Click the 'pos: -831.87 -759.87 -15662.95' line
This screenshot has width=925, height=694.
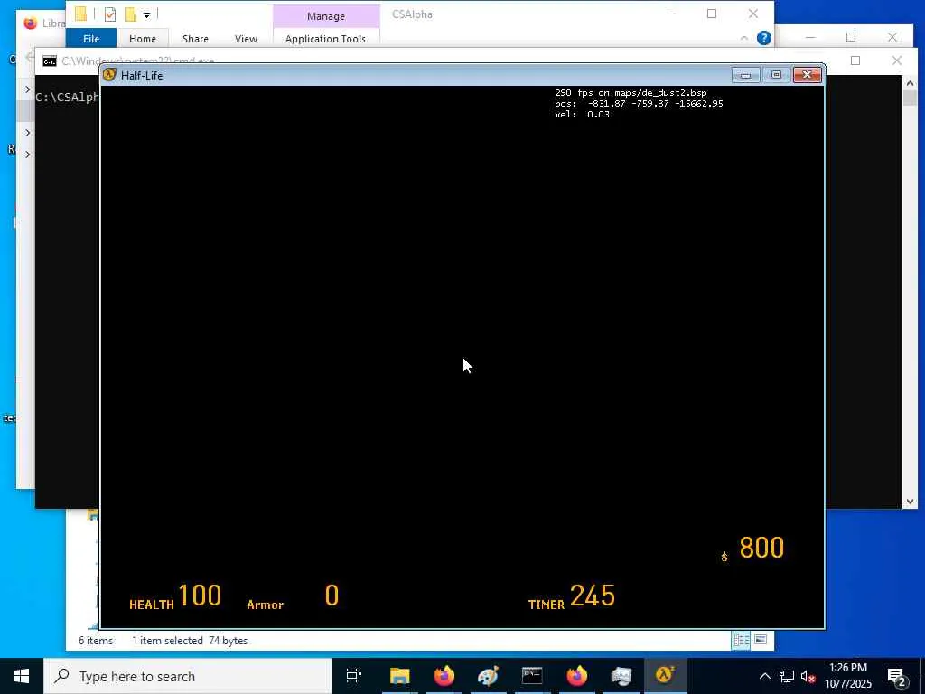[639, 103]
